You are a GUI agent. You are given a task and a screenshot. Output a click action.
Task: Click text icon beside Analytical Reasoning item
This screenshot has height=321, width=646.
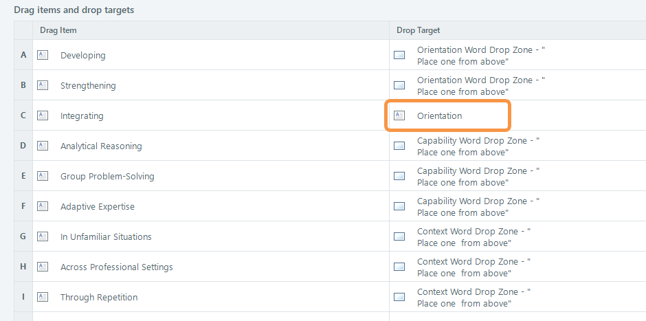43,146
